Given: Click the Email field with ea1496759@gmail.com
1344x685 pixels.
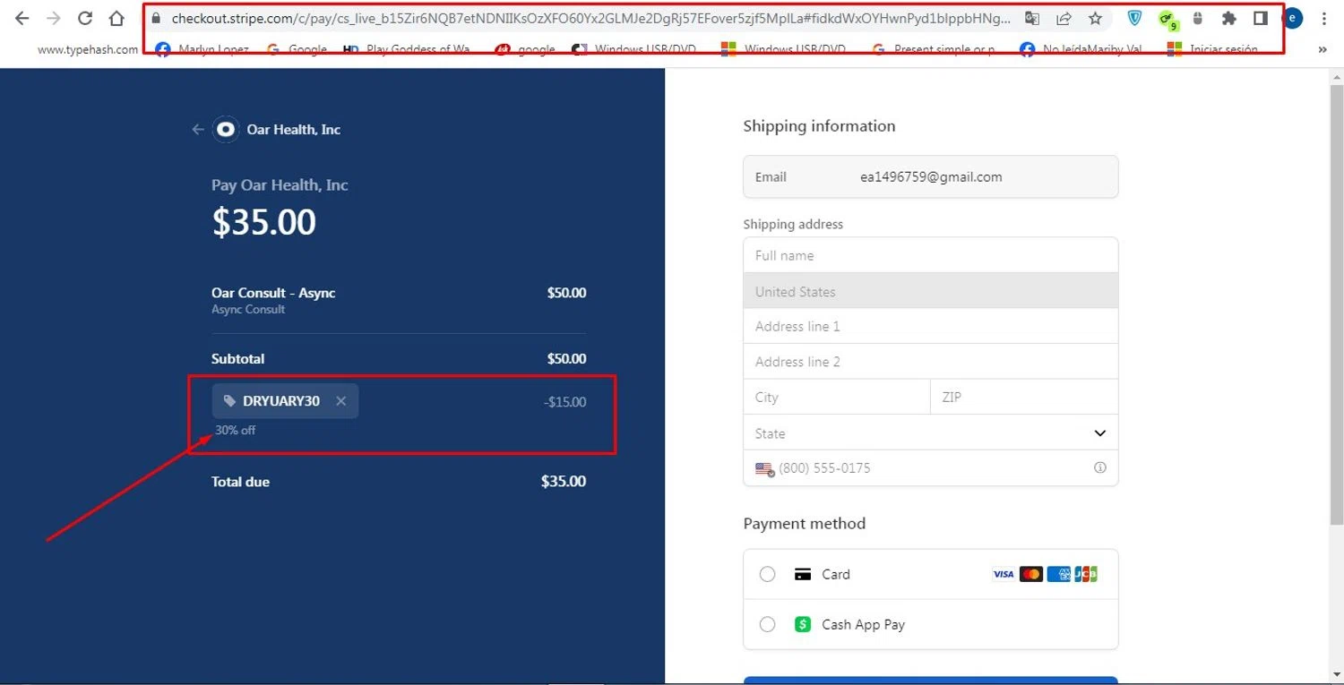Looking at the screenshot, I should [x=930, y=176].
